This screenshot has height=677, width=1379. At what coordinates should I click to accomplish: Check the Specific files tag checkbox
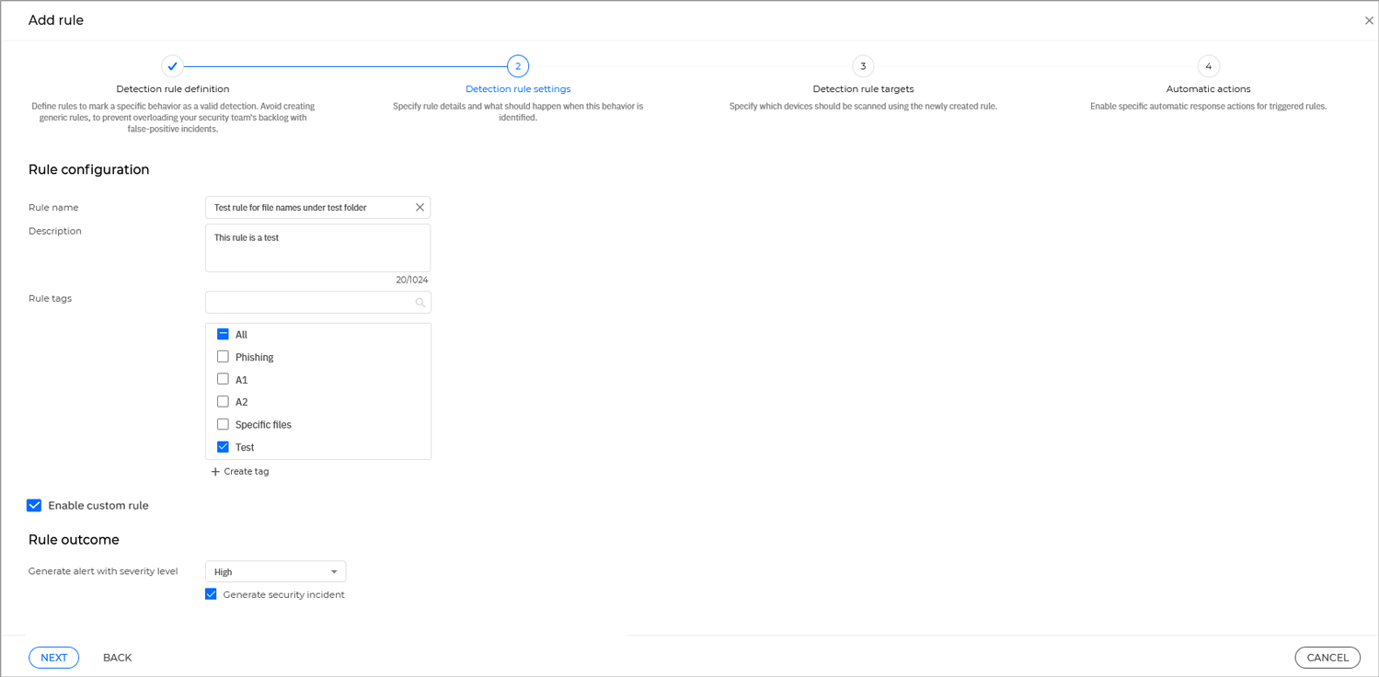coord(223,424)
